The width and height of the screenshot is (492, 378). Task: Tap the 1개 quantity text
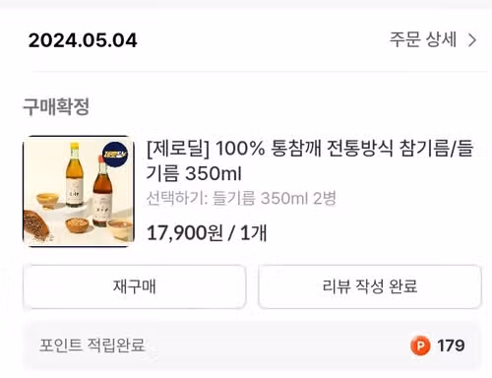(254, 233)
